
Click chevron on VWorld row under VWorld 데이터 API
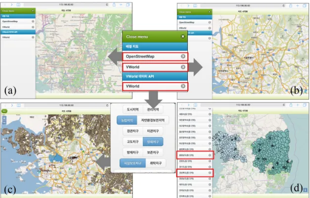point(183,86)
